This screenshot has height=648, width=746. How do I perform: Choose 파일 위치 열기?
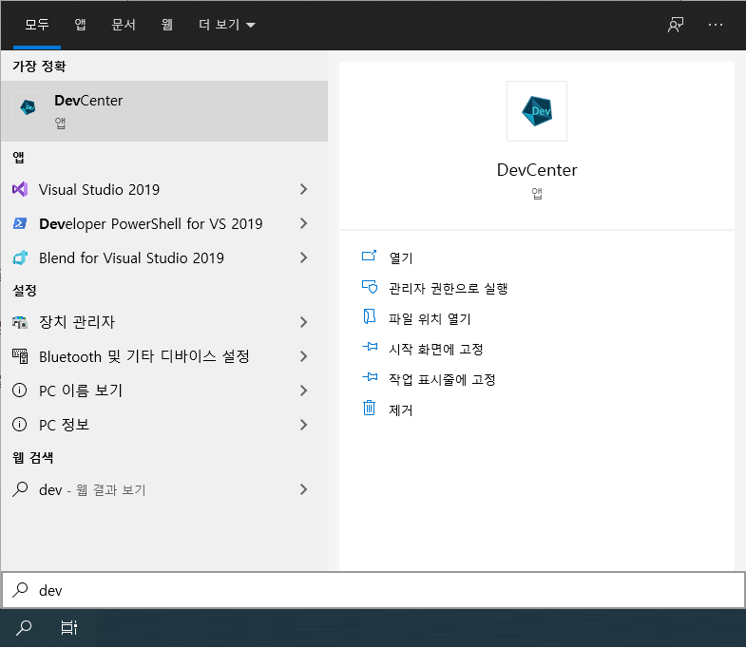(430, 318)
